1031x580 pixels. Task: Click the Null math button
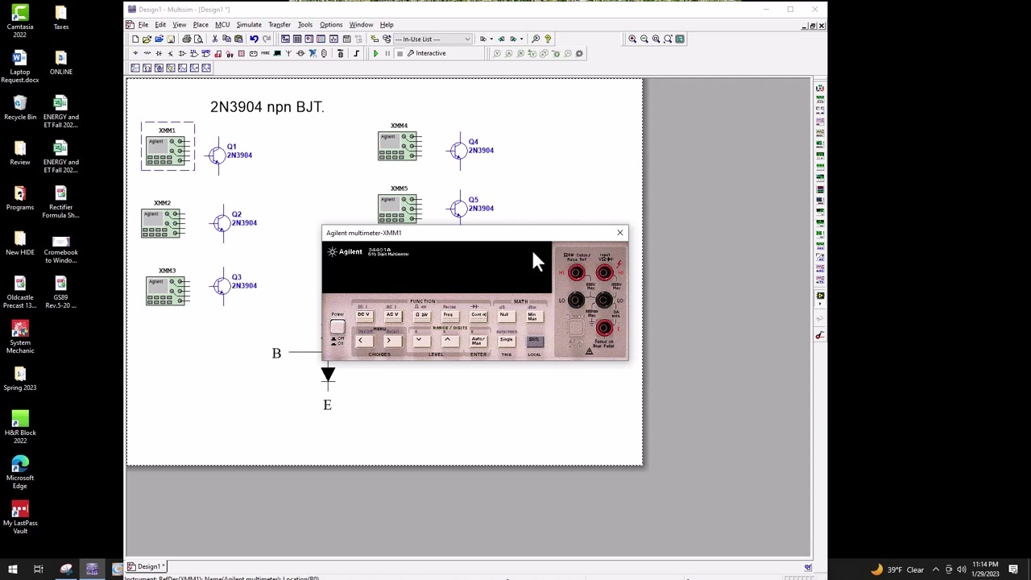[505, 315]
